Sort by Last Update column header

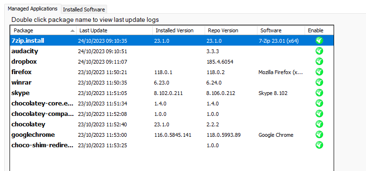[x=114, y=30]
